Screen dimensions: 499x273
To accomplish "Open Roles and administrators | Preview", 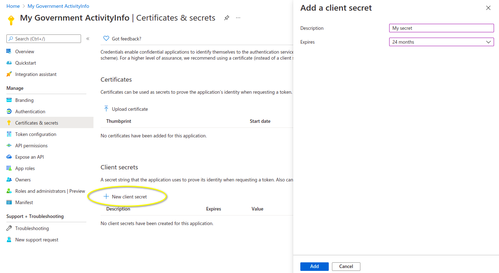I will tap(50, 191).
